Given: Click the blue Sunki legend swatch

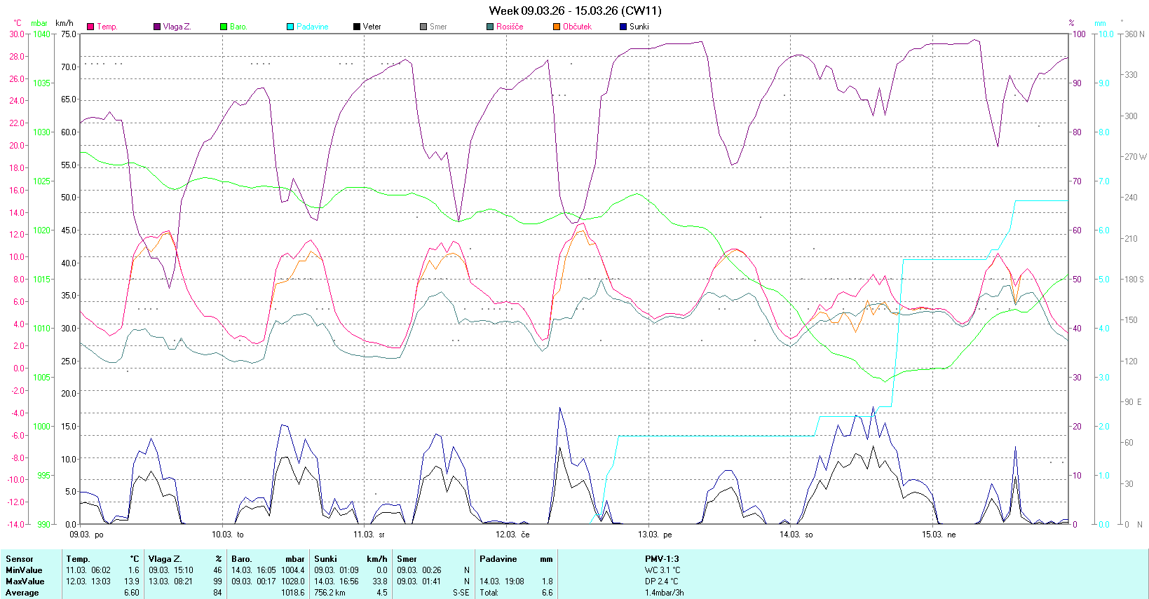Looking at the screenshot, I should coord(623,27).
